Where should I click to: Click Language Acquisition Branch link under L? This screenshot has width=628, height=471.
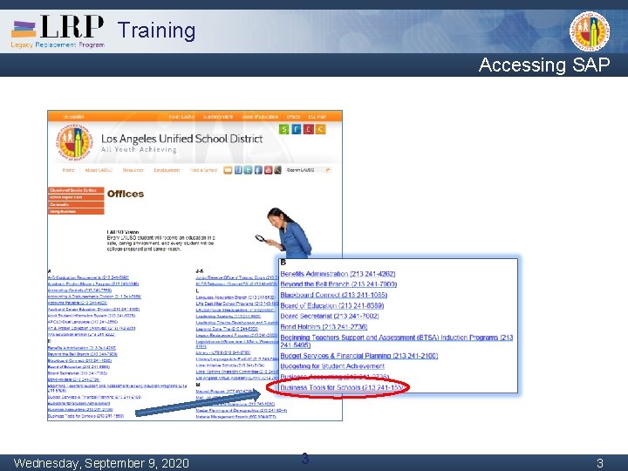235,297
